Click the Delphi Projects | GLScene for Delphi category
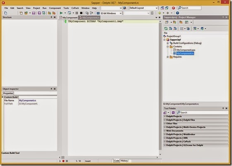The image size is (232, 166). point(196,145)
